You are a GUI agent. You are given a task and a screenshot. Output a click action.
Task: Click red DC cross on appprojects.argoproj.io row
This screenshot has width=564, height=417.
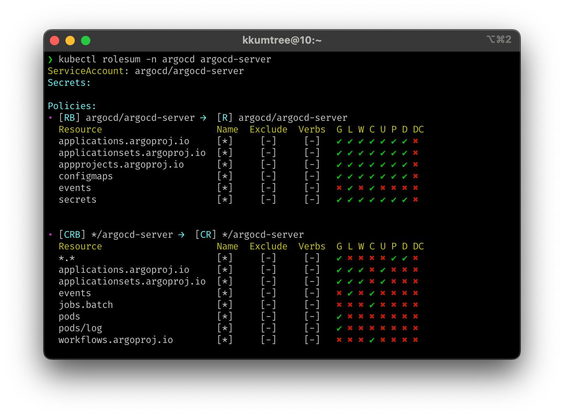pyautogui.click(x=416, y=164)
